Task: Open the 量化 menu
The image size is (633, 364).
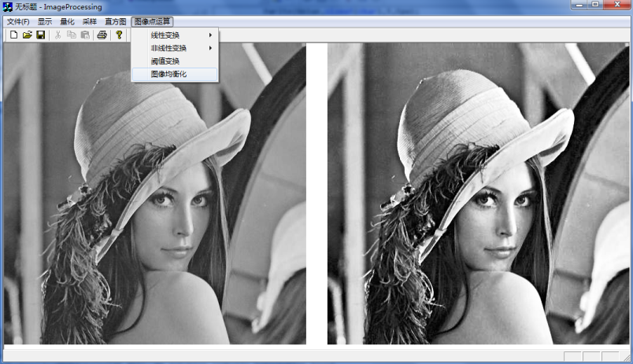Action: tap(67, 22)
